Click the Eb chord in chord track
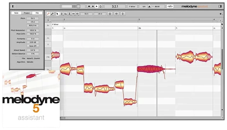This screenshot has height=130, width=227. [x=140, y=28]
